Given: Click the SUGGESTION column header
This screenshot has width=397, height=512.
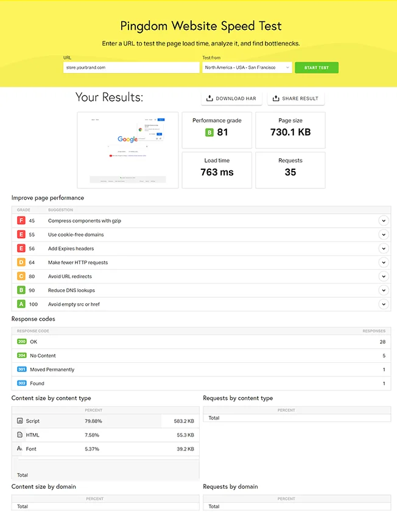Looking at the screenshot, I should point(60,210).
